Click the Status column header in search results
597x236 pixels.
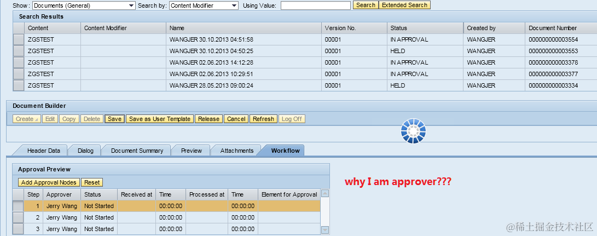(425, 28)
